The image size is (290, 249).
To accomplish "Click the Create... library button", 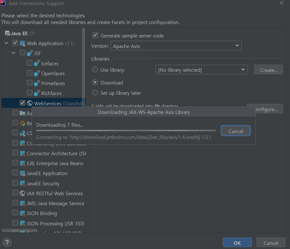I will click(268, 70).
